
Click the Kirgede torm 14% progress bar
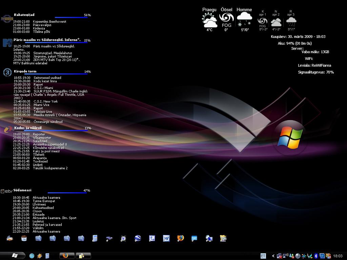[x=56, y=74]
